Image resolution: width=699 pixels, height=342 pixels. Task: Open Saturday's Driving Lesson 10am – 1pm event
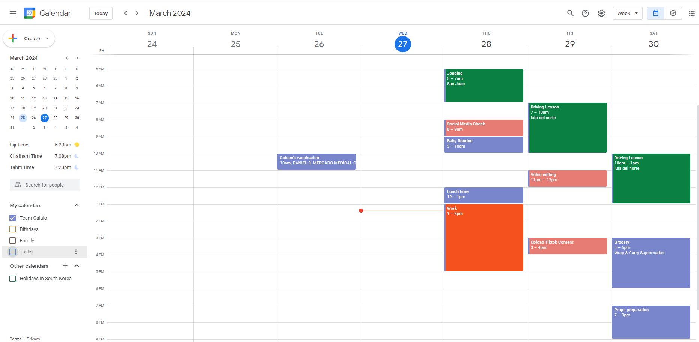[x=651, y=179]
